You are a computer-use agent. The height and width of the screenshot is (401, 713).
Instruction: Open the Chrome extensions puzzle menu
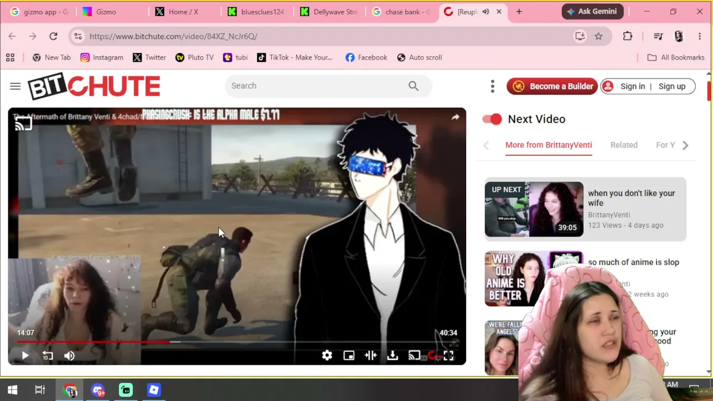click(628, 36)
